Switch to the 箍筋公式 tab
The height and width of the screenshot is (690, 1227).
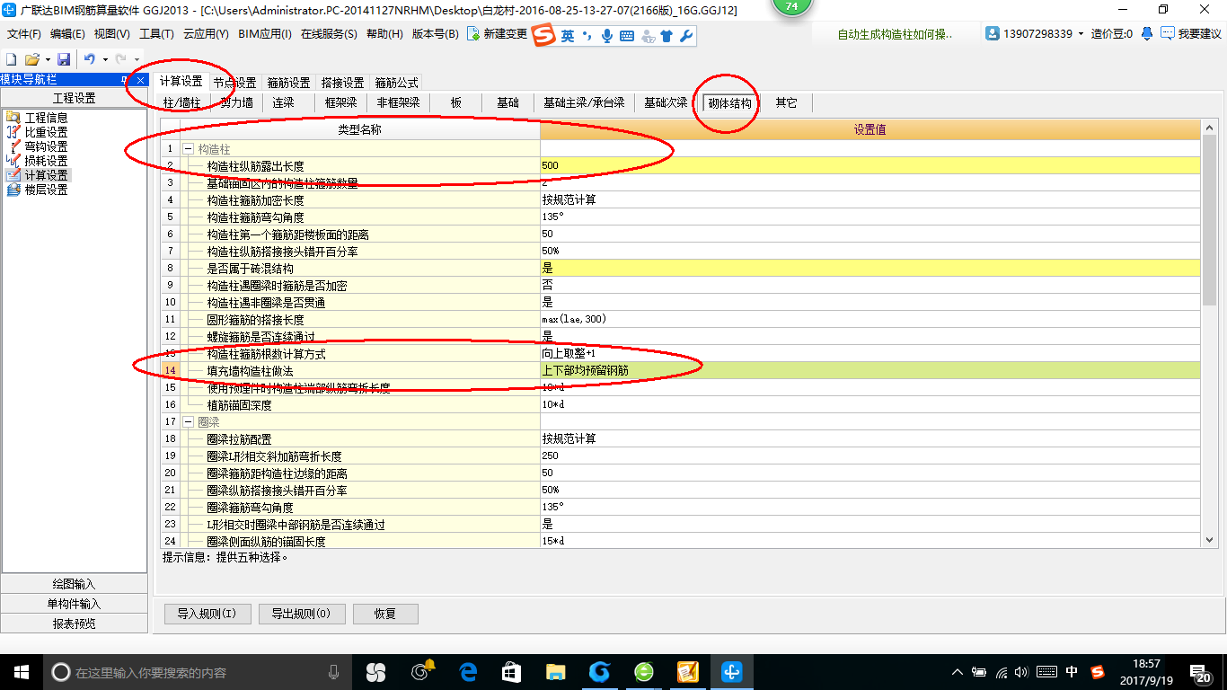pos(396,83)
